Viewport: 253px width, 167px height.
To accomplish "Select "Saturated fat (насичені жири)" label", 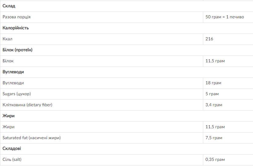I will pyautogui.click(x=31, y=138).
